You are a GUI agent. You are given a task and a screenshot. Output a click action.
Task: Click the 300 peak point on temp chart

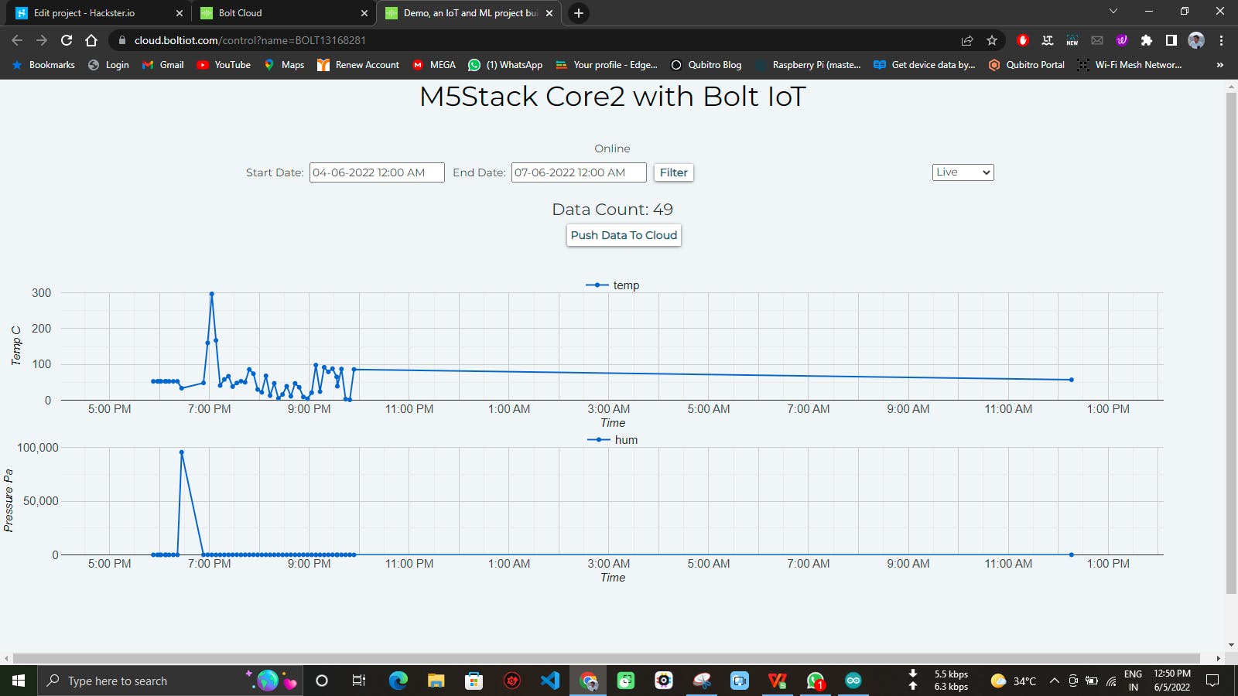212,294
